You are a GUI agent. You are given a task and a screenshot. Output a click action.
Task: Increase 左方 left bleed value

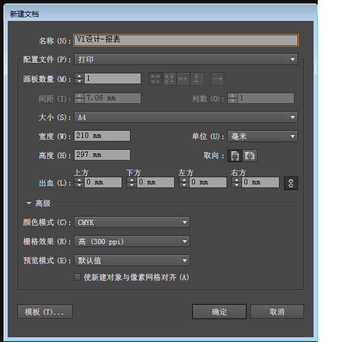184,180
